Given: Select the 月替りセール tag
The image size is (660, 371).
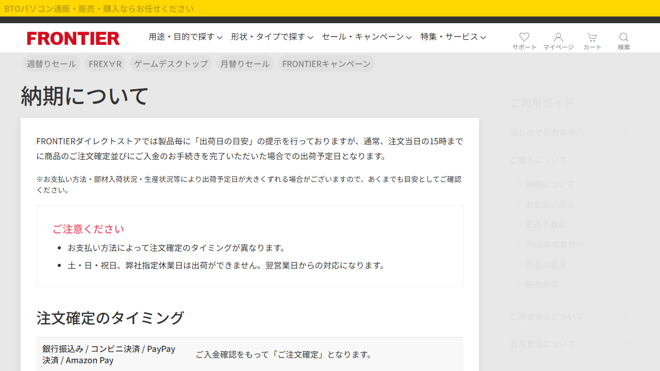Looking at the screenshot, I should click(244, 63).
